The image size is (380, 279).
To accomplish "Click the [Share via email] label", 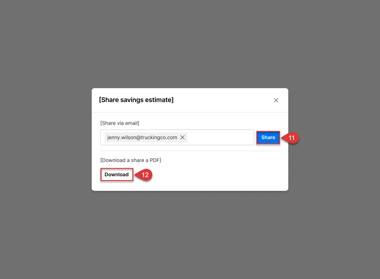I will 120,123.
